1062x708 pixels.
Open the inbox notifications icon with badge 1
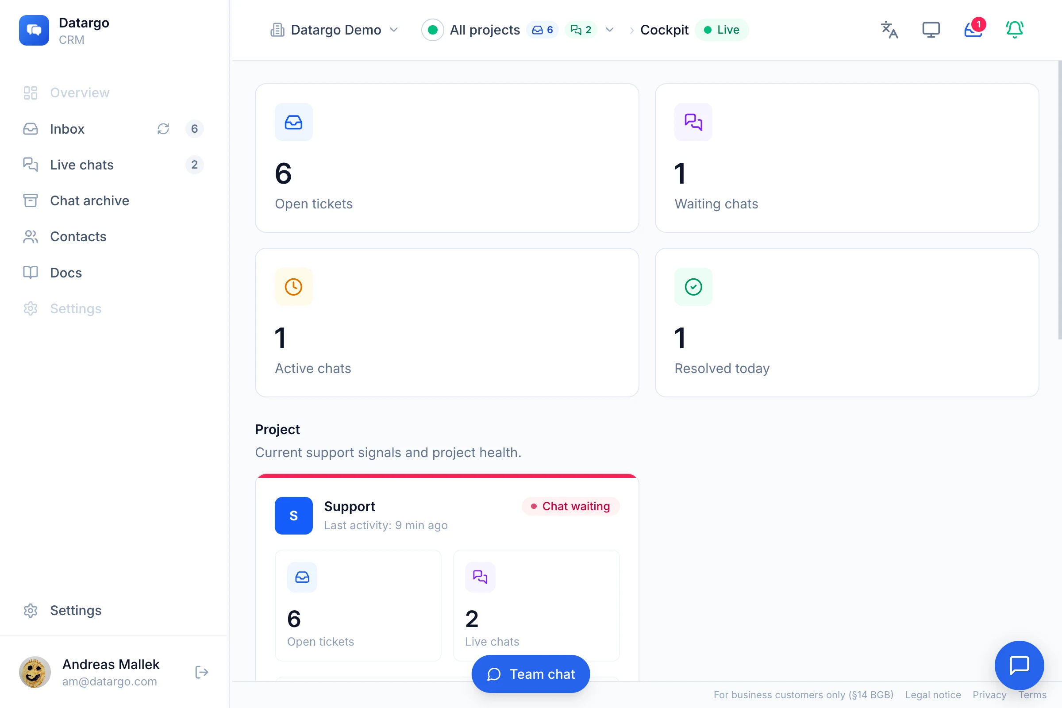coord(973,29)
